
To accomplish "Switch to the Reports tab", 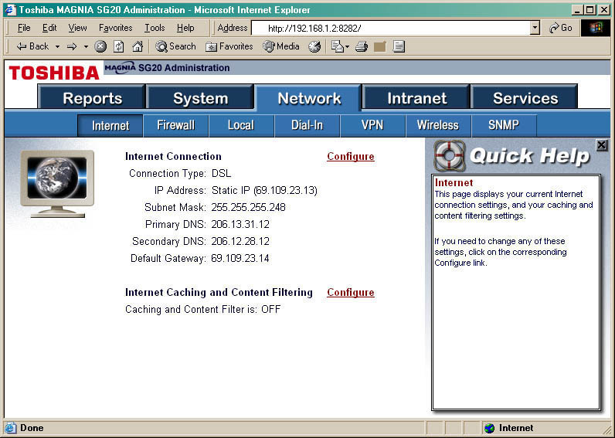I will pos(92,98).
